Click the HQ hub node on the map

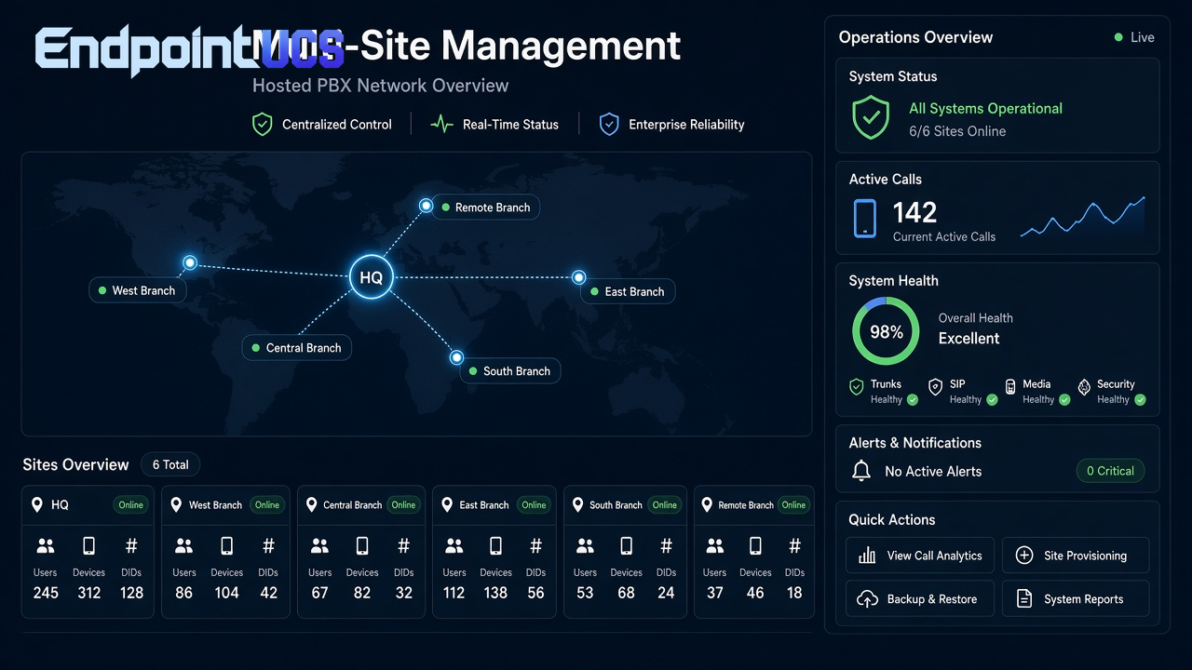[371, 277]
